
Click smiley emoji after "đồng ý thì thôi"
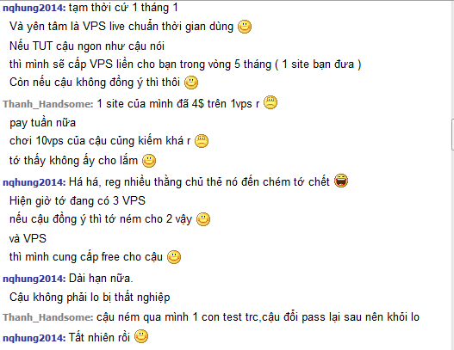[191, 83]
